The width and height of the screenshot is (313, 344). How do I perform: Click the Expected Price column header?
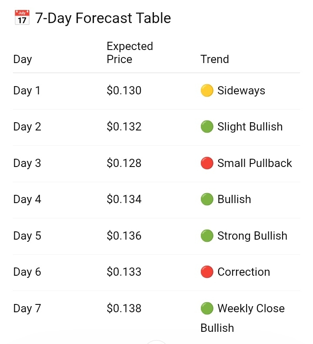(x=130, y=53)
